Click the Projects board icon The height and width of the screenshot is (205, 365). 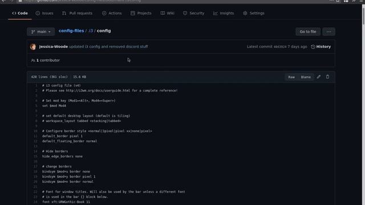pos(133,13)
